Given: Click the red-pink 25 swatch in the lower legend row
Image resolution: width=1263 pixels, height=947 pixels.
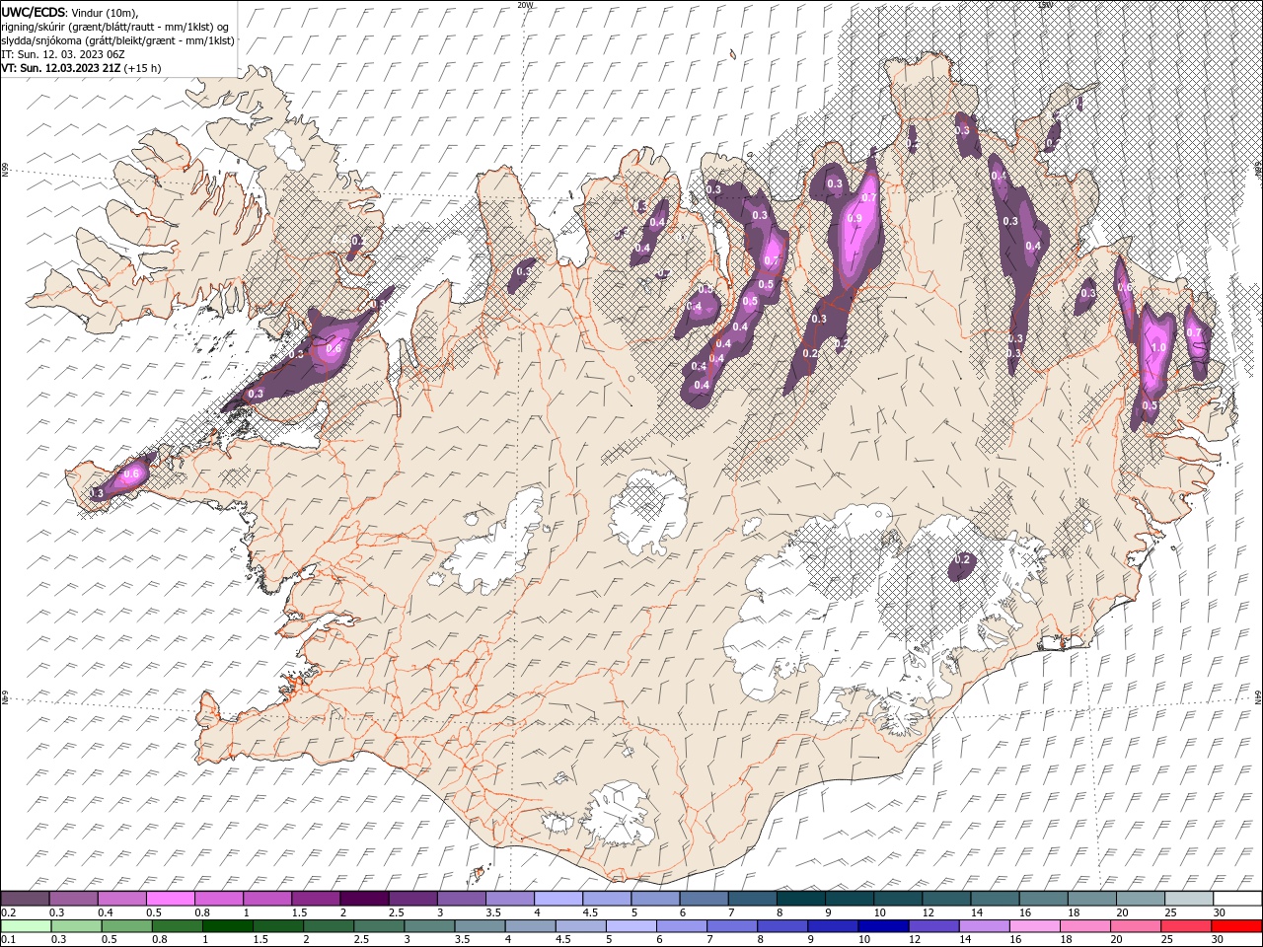Looking at the screenshot, I should pyautogui.click(x=1187, y=926).
